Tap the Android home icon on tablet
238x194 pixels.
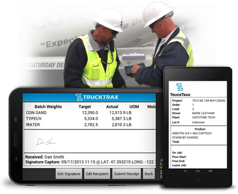coord(198,171)
